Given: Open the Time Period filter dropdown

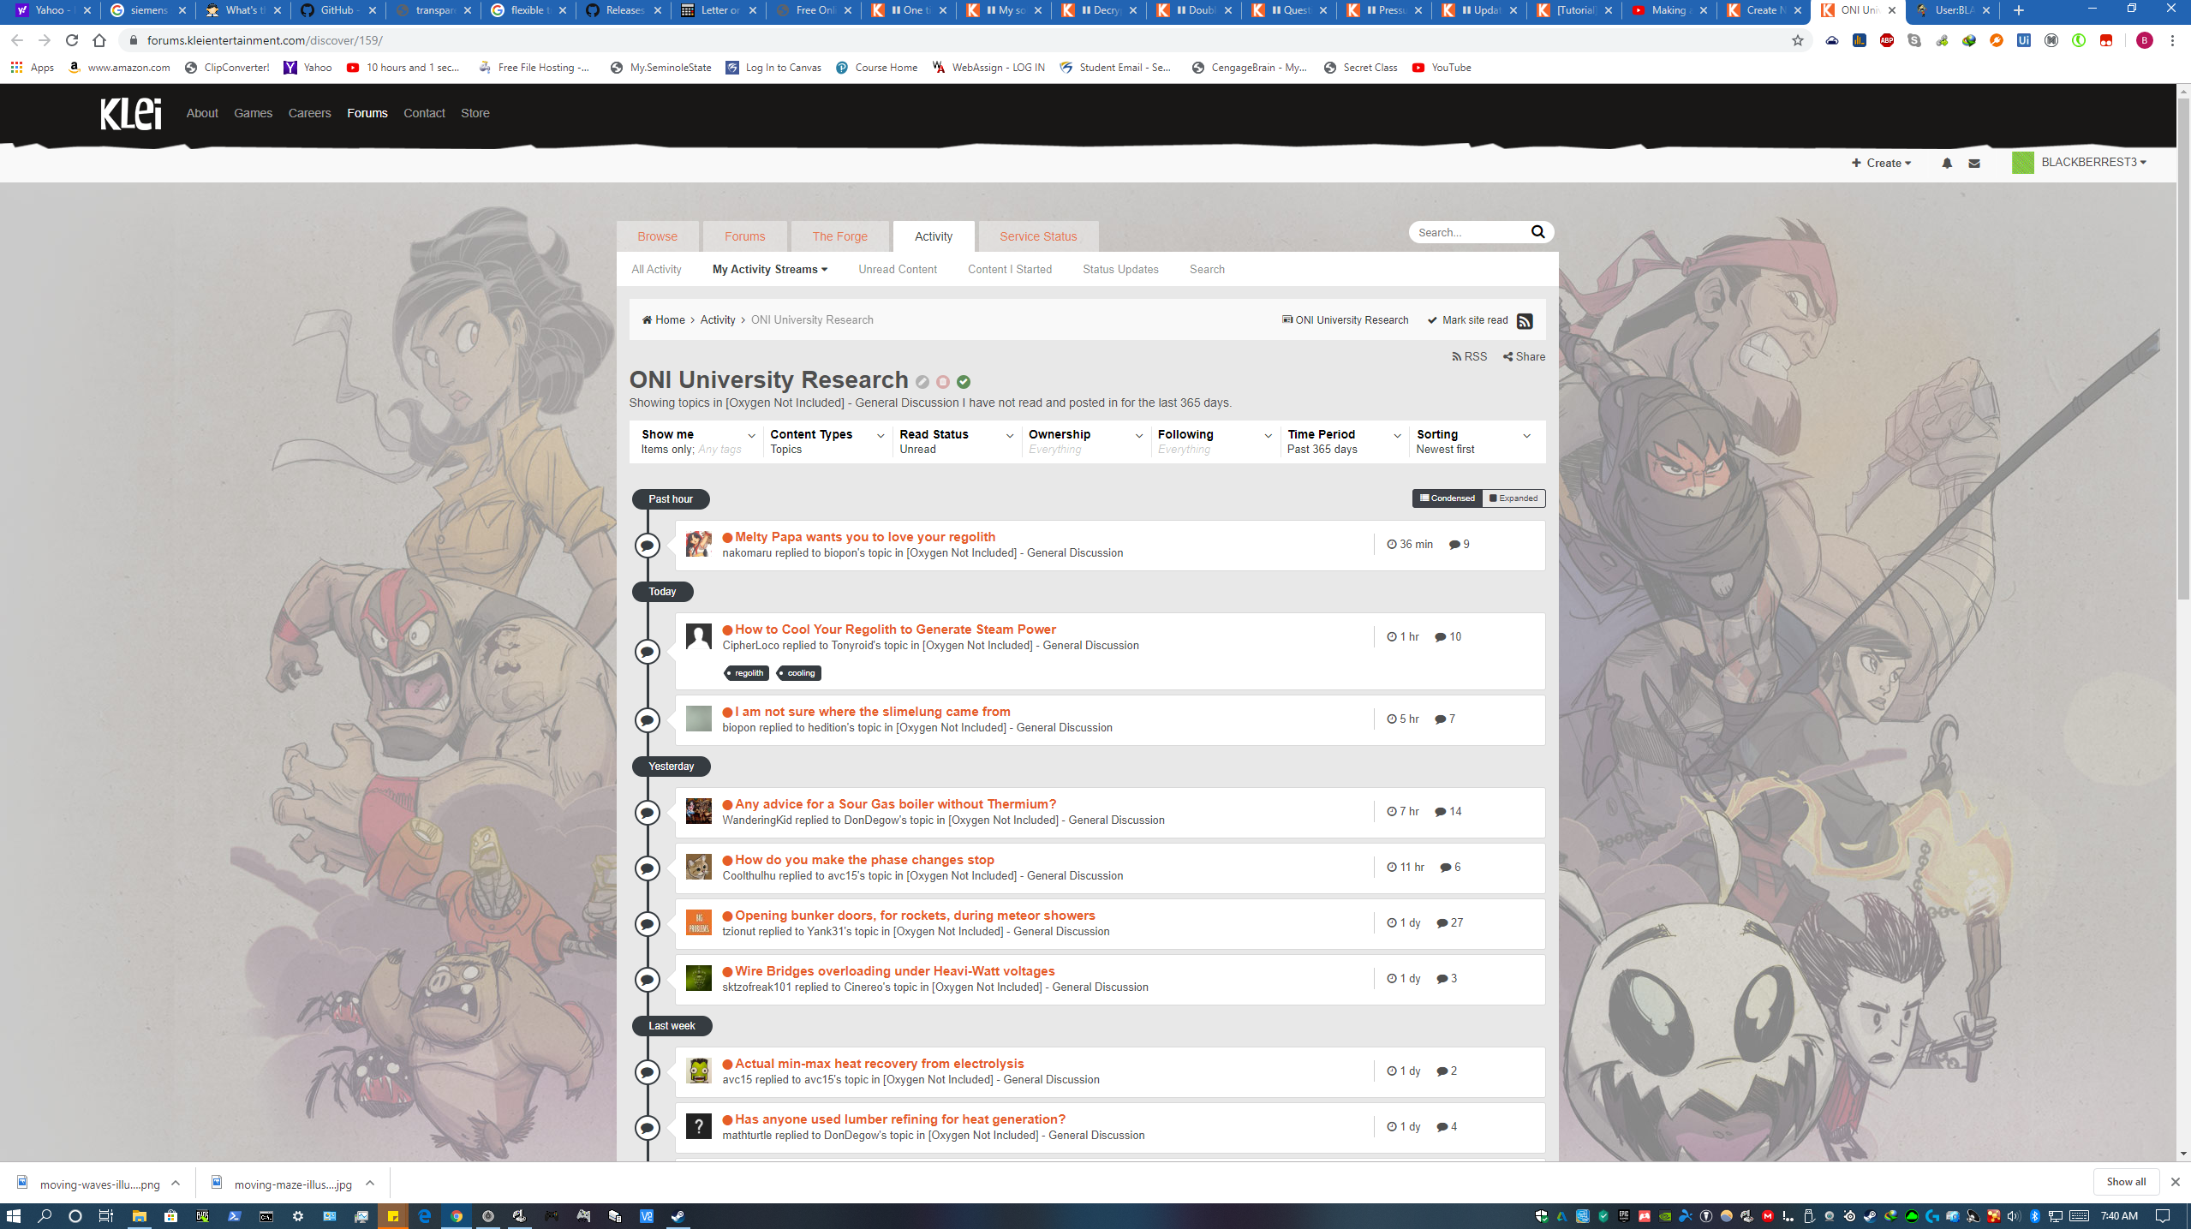Looking at the screenshot, I should [x=1343, y=441].
